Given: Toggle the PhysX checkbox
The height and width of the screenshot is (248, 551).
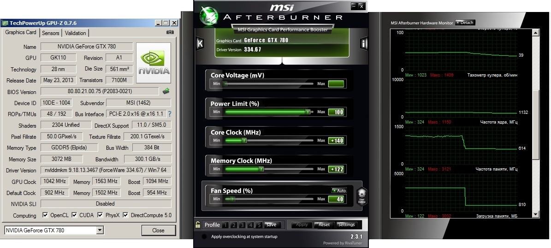Looking at the screenshot, I should point(100,215).
